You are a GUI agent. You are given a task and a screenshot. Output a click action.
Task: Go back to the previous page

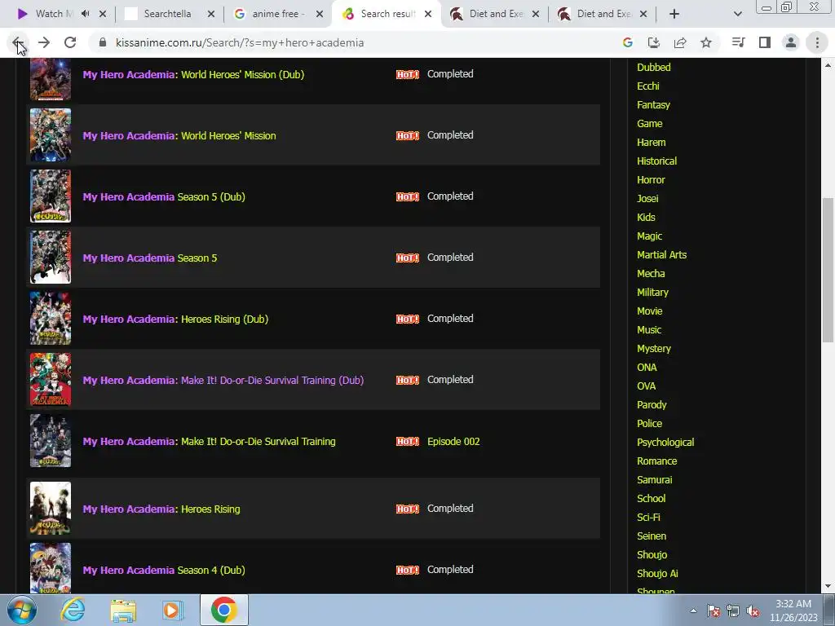coord(18,42)
